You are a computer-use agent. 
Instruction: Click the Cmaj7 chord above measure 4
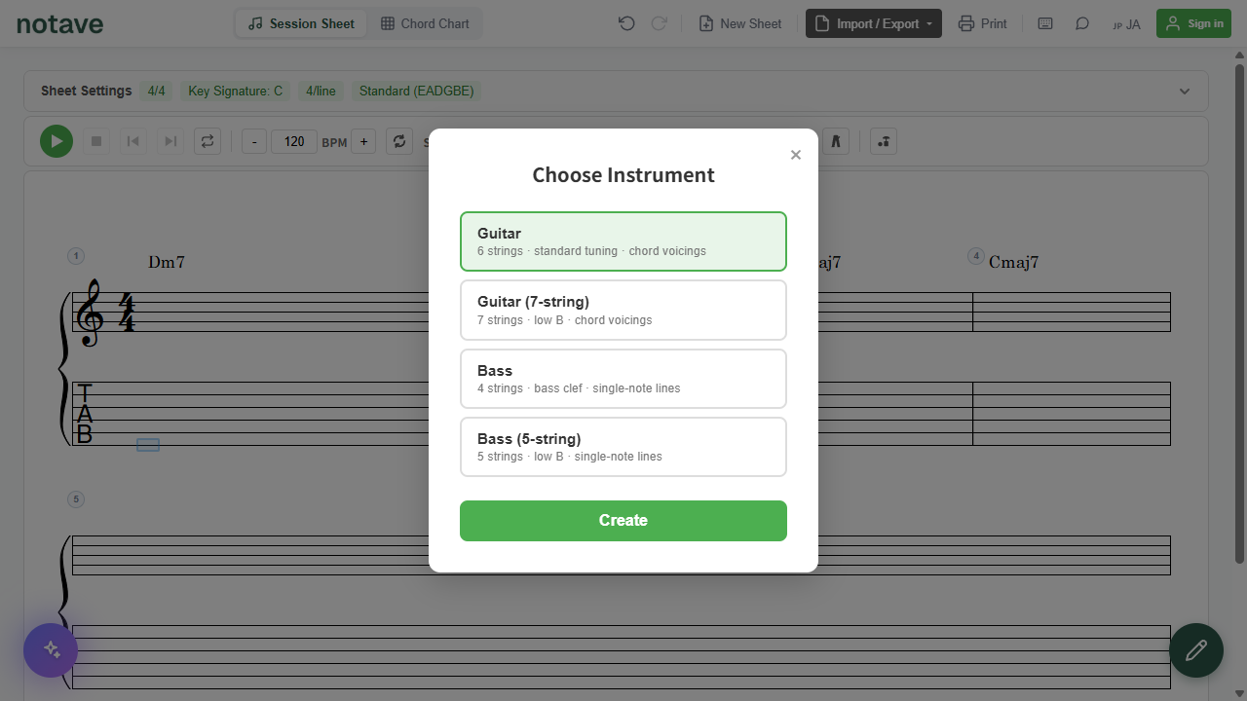(1013, 262)
